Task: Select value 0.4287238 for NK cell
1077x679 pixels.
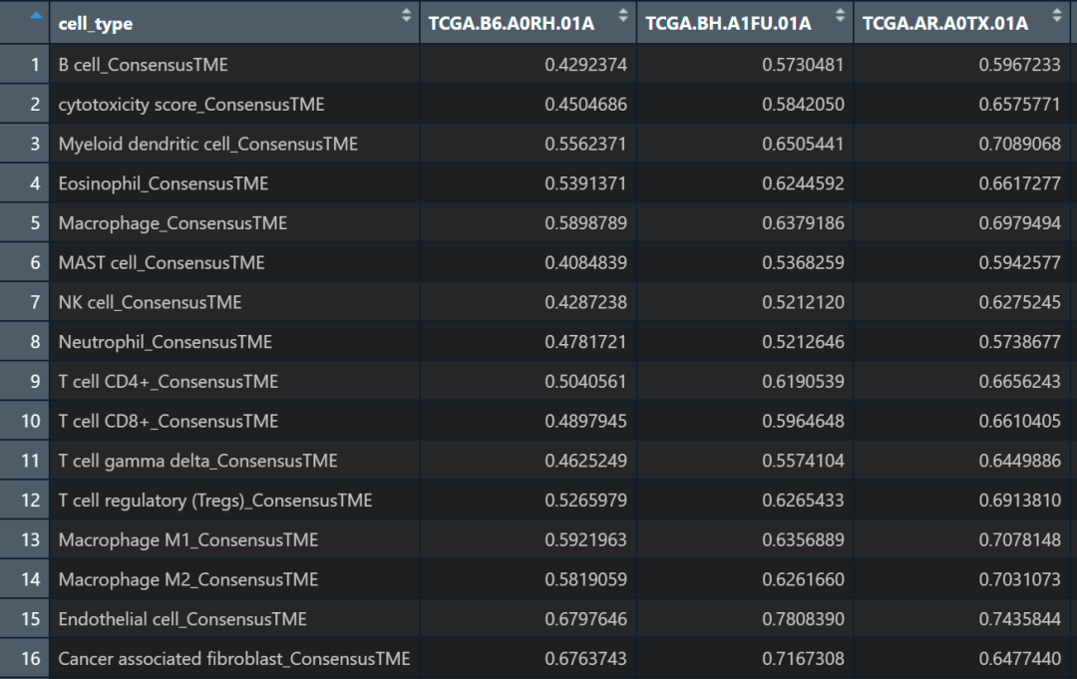Action: click(x=586, y=303)
